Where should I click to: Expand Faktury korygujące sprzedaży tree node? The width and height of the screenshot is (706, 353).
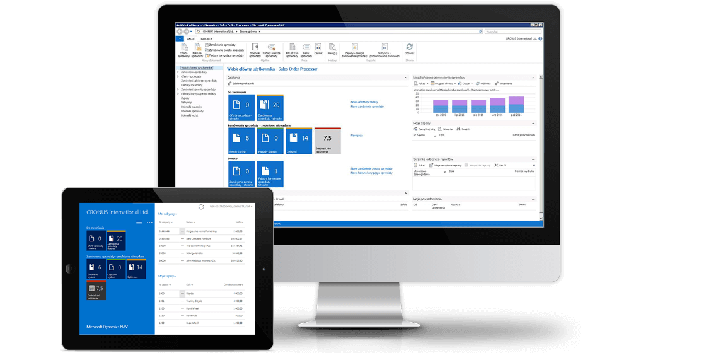pos(177,94)
